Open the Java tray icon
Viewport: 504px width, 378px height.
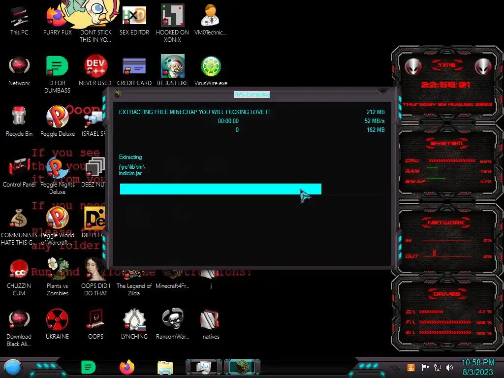pyautogui.click(x=411, y=367)
